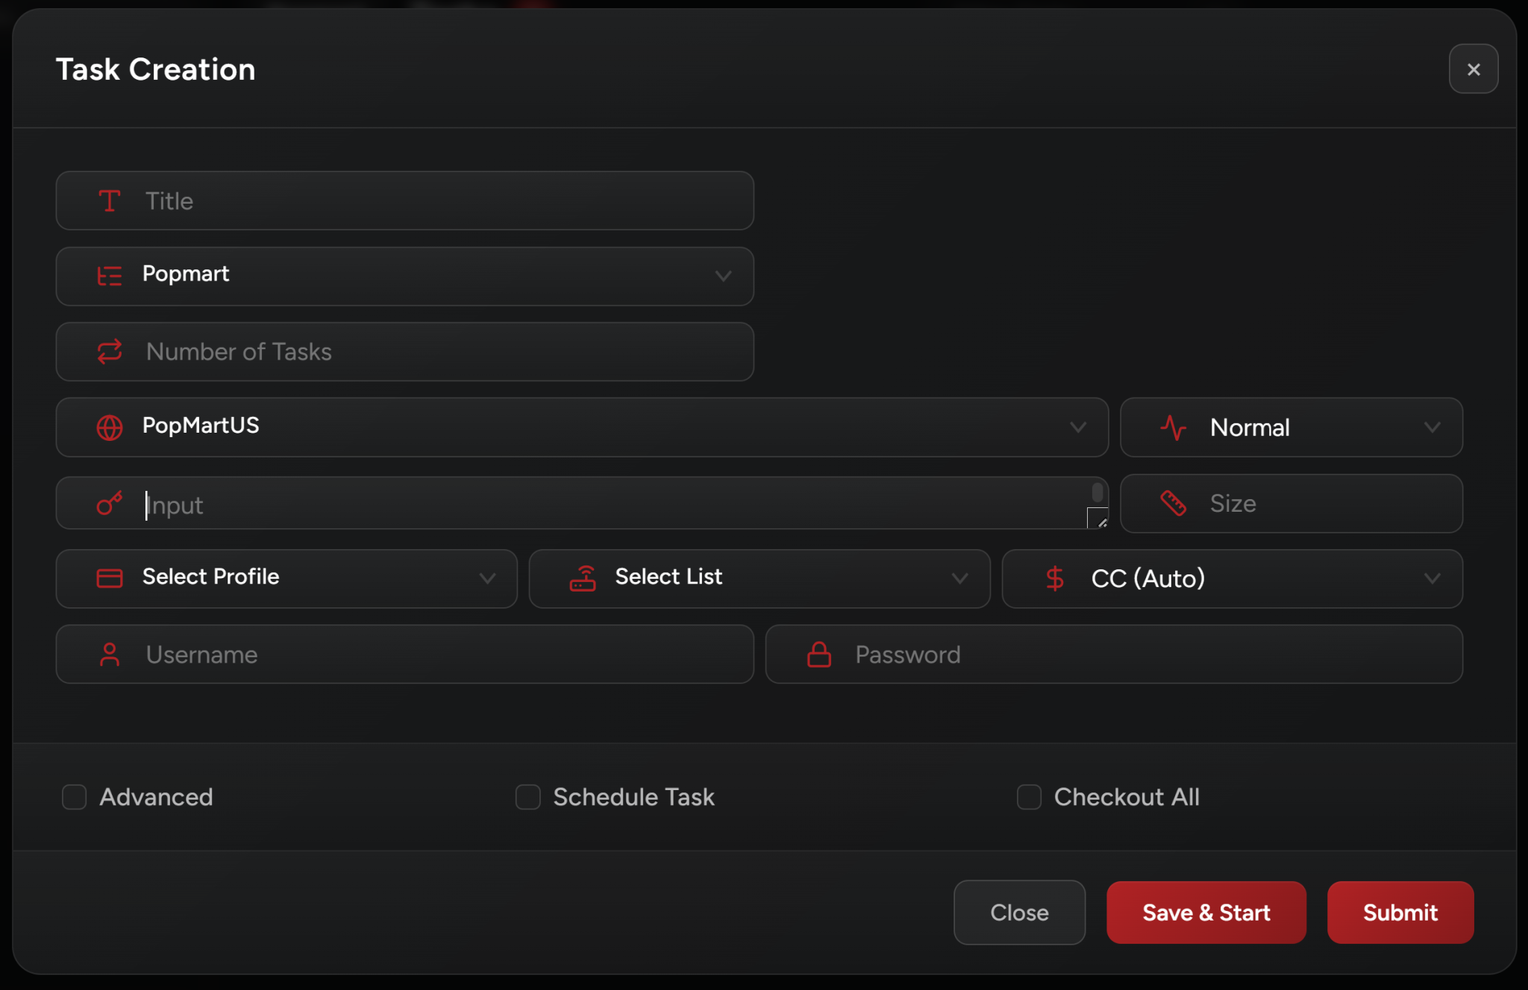Click the padlock icon in the Password field
This screenshot has width=1528, height=990.
(819, 654)
